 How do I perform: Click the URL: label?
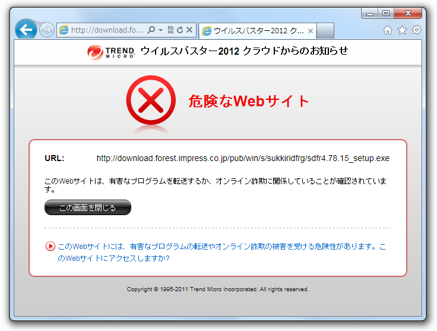coord(55,159)
